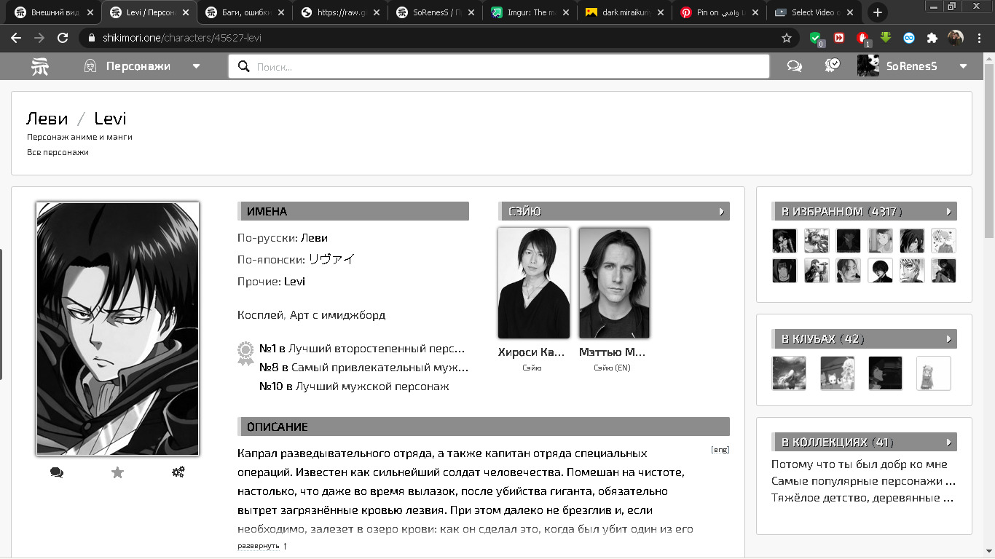Open a new browser tab with plus button
Viewport: 995px width, 559px height.
[878, 12]
